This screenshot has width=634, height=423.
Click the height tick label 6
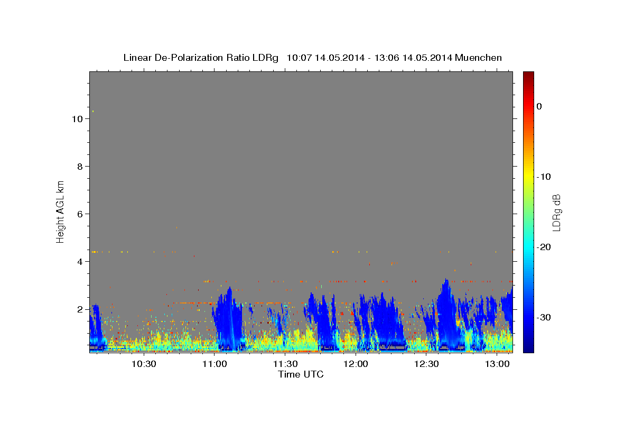(x=80, y=214)
